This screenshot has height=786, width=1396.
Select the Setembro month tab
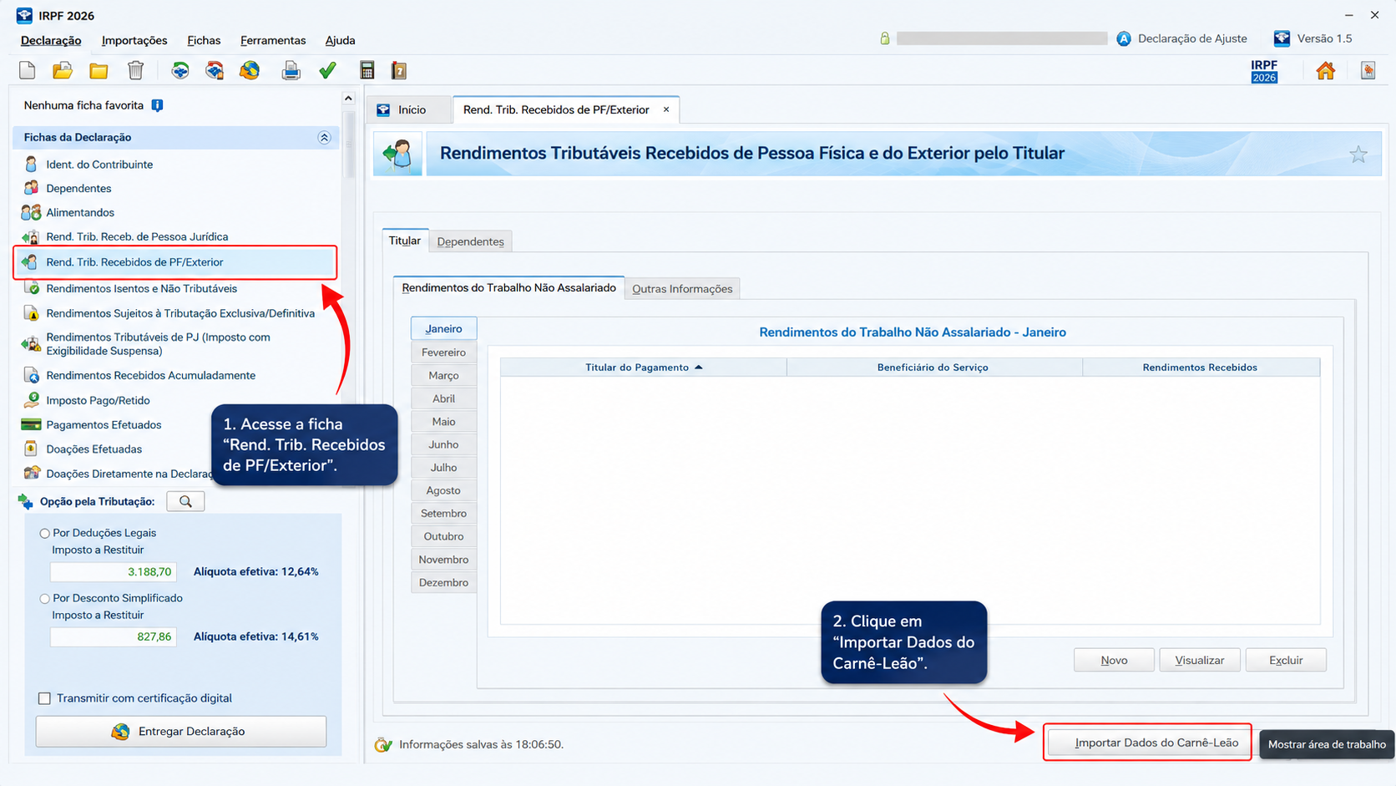click(x=443, y=514)
